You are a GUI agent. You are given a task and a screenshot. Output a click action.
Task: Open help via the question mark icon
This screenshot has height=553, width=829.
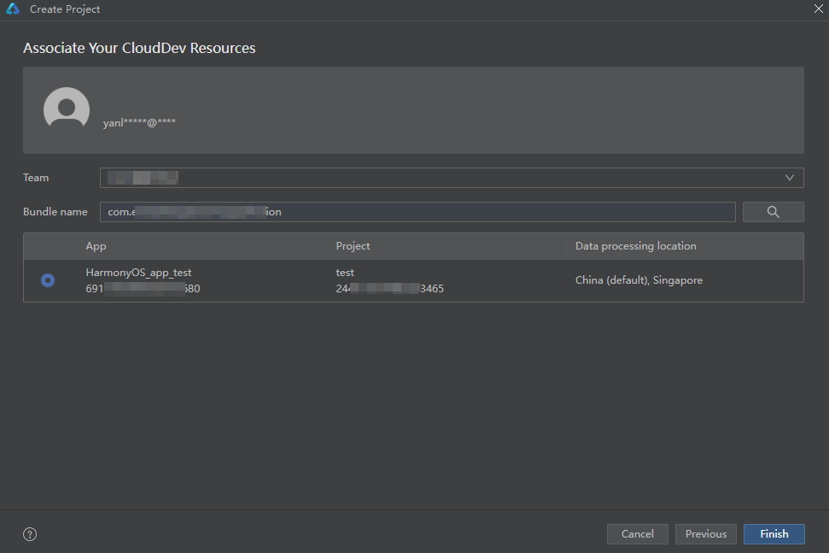pos(30,534)
